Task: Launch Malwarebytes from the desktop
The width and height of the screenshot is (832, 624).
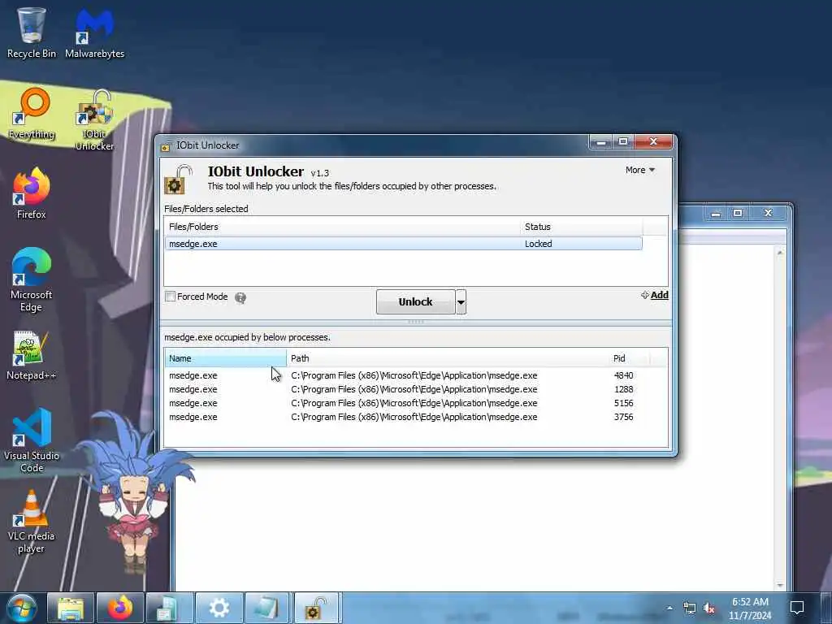Action: point(94,32)
